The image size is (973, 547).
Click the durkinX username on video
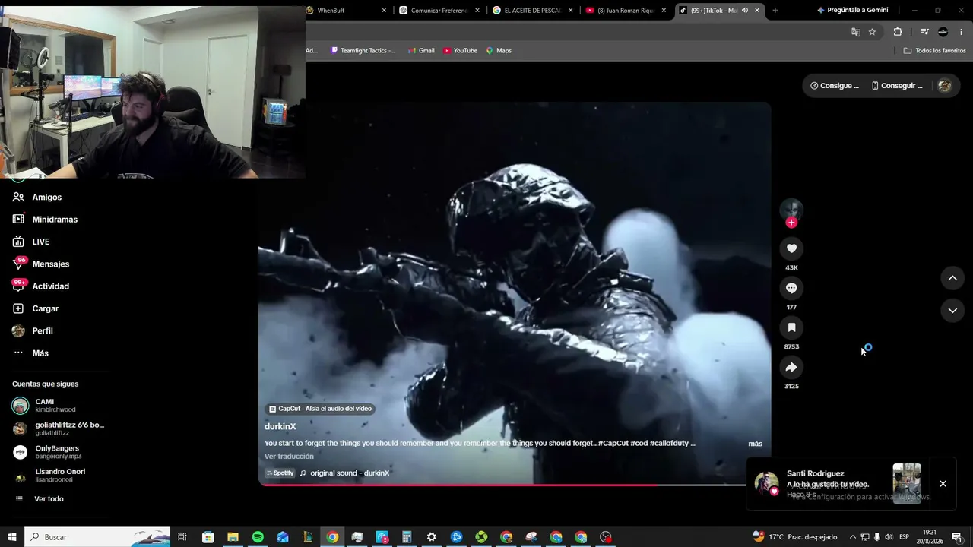coord(280,426)
